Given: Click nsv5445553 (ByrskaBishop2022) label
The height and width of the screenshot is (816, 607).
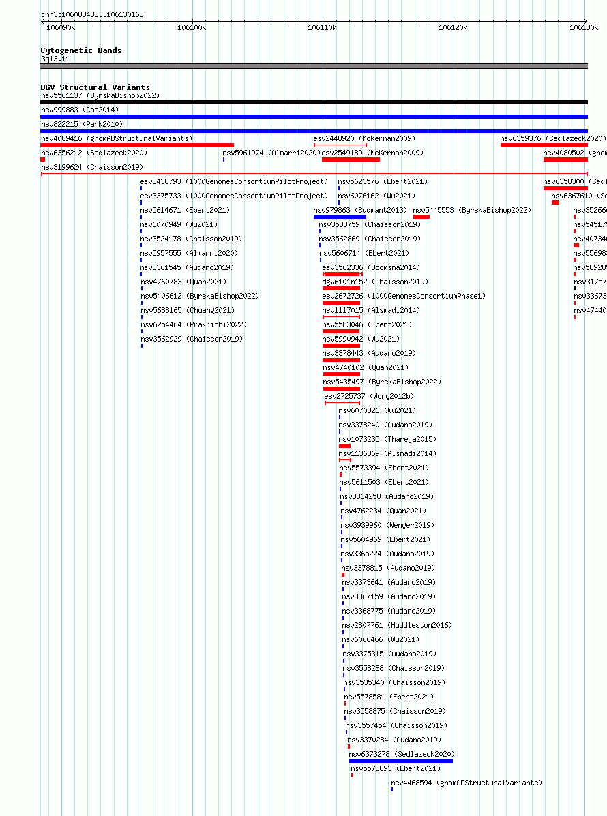Looking at the screenshot, I should point(472,210).
